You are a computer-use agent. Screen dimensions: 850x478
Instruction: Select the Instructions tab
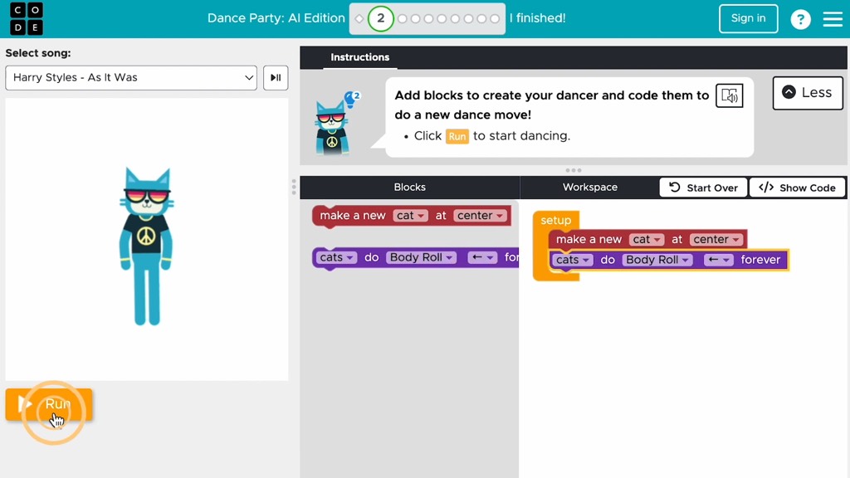(x=359, y=57)
